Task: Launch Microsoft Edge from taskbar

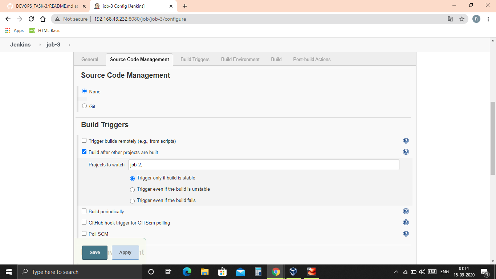Action: pyautogui.click(x=187, y=272)
